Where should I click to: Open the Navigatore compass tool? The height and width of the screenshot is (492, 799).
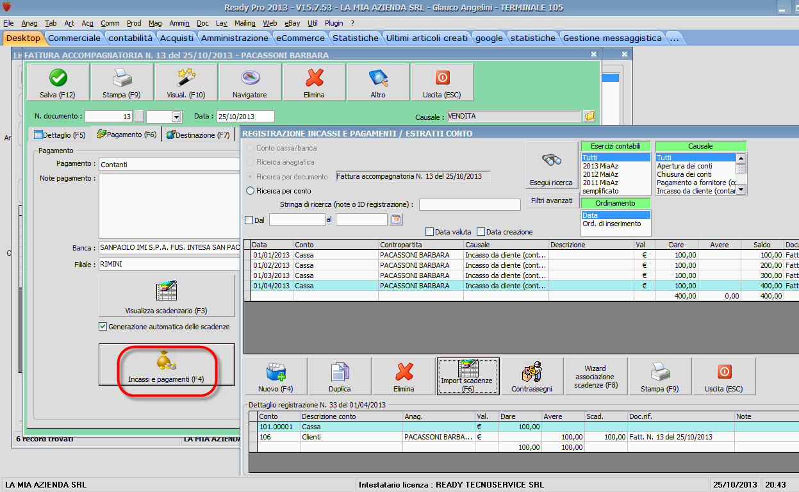coord(250,79)
